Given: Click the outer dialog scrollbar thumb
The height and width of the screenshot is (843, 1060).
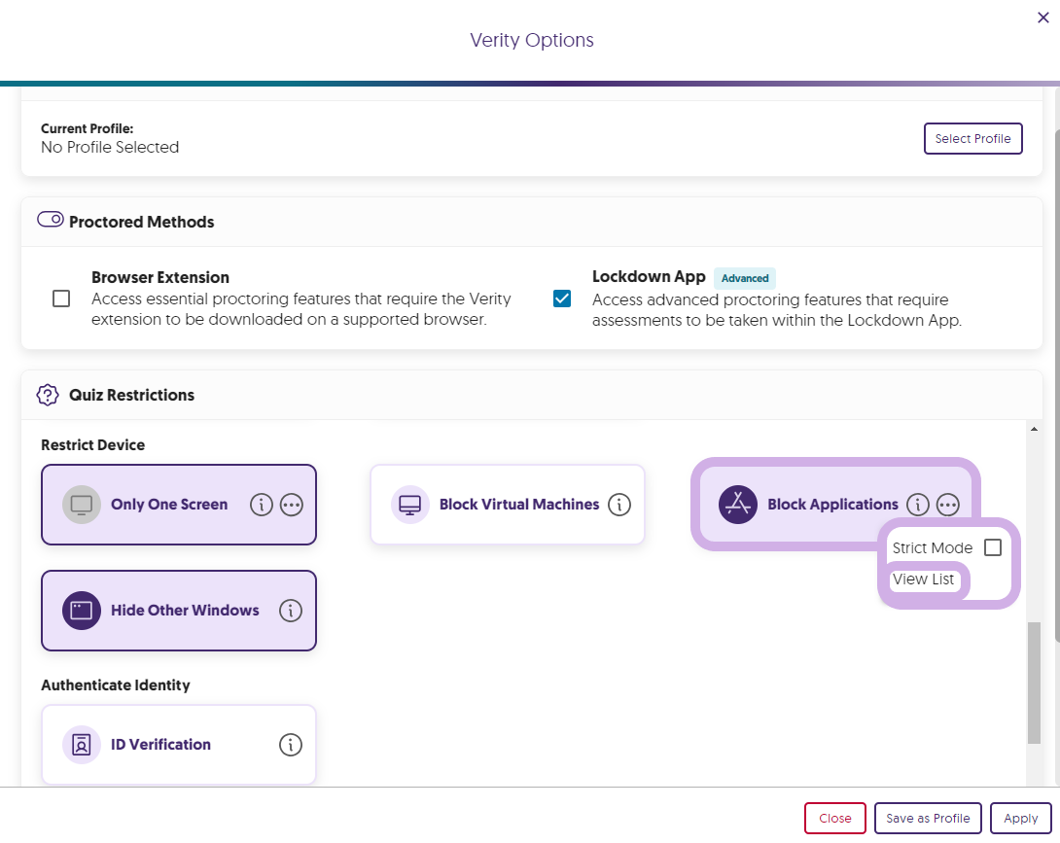Looking at the screenshot, I should click(x=1057, y=385).
